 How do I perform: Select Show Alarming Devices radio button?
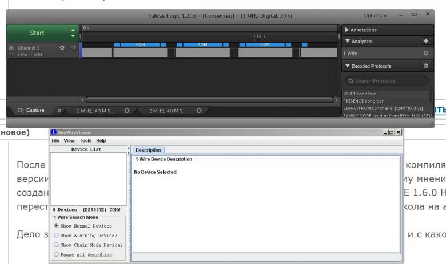[56, 235]
